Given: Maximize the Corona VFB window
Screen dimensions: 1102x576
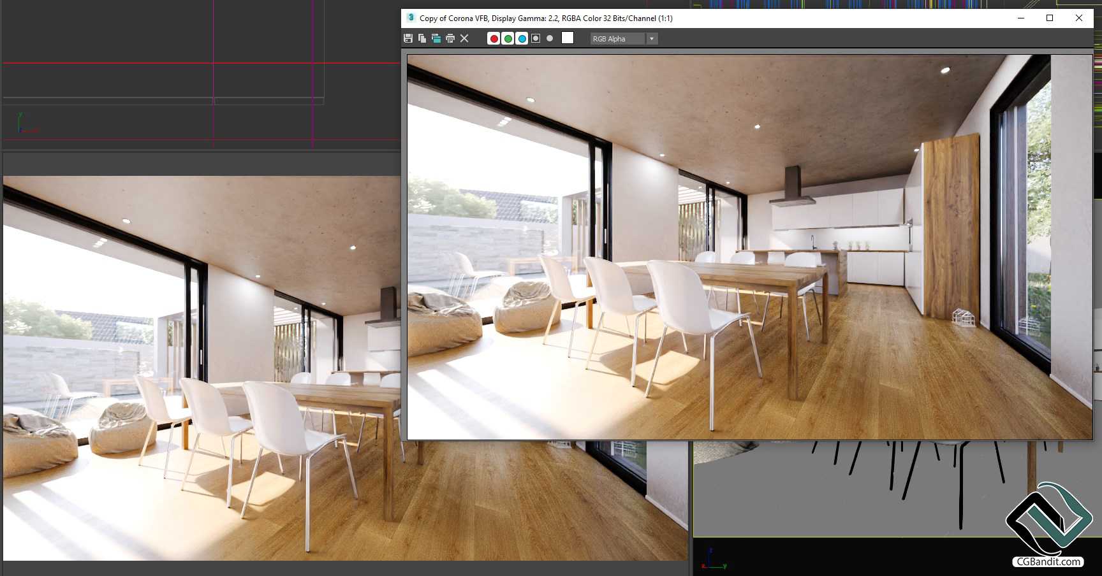Looking at the screenshot, I should [x=1050, y=18].
